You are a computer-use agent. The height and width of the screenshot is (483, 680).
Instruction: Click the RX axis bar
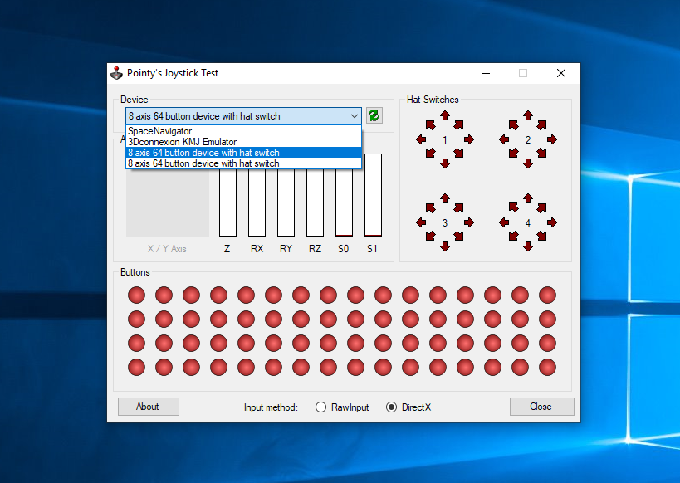[257, 202]
